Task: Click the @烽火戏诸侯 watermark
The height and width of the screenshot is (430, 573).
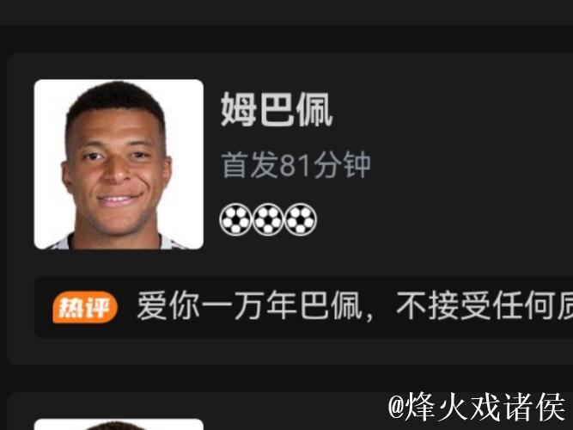Action: coord(477,408)
